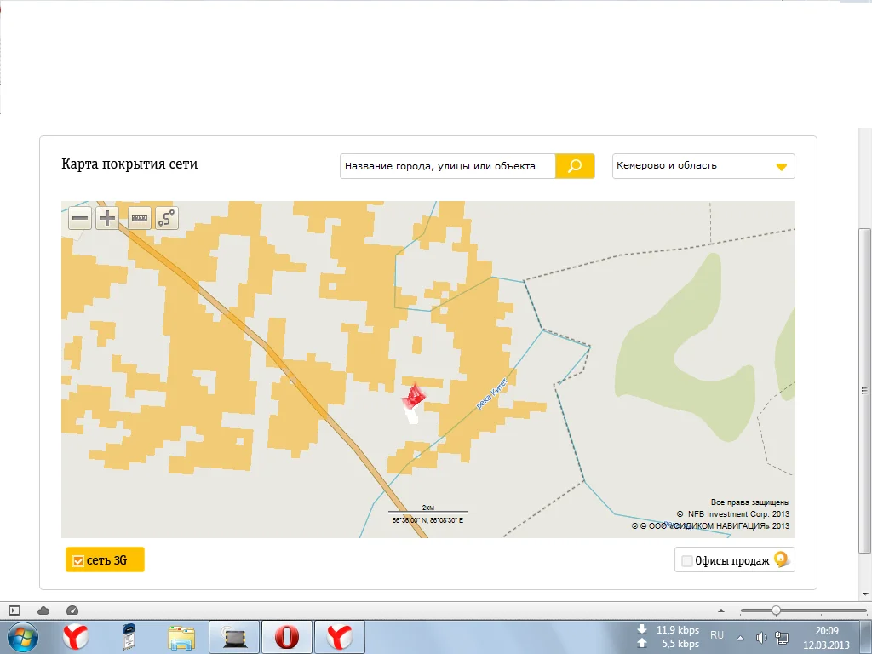Open the clock showing 20:09 12.03.2013
Image resolution: width=872 pixels, height=654 pixels.
[x=826, y=638]
